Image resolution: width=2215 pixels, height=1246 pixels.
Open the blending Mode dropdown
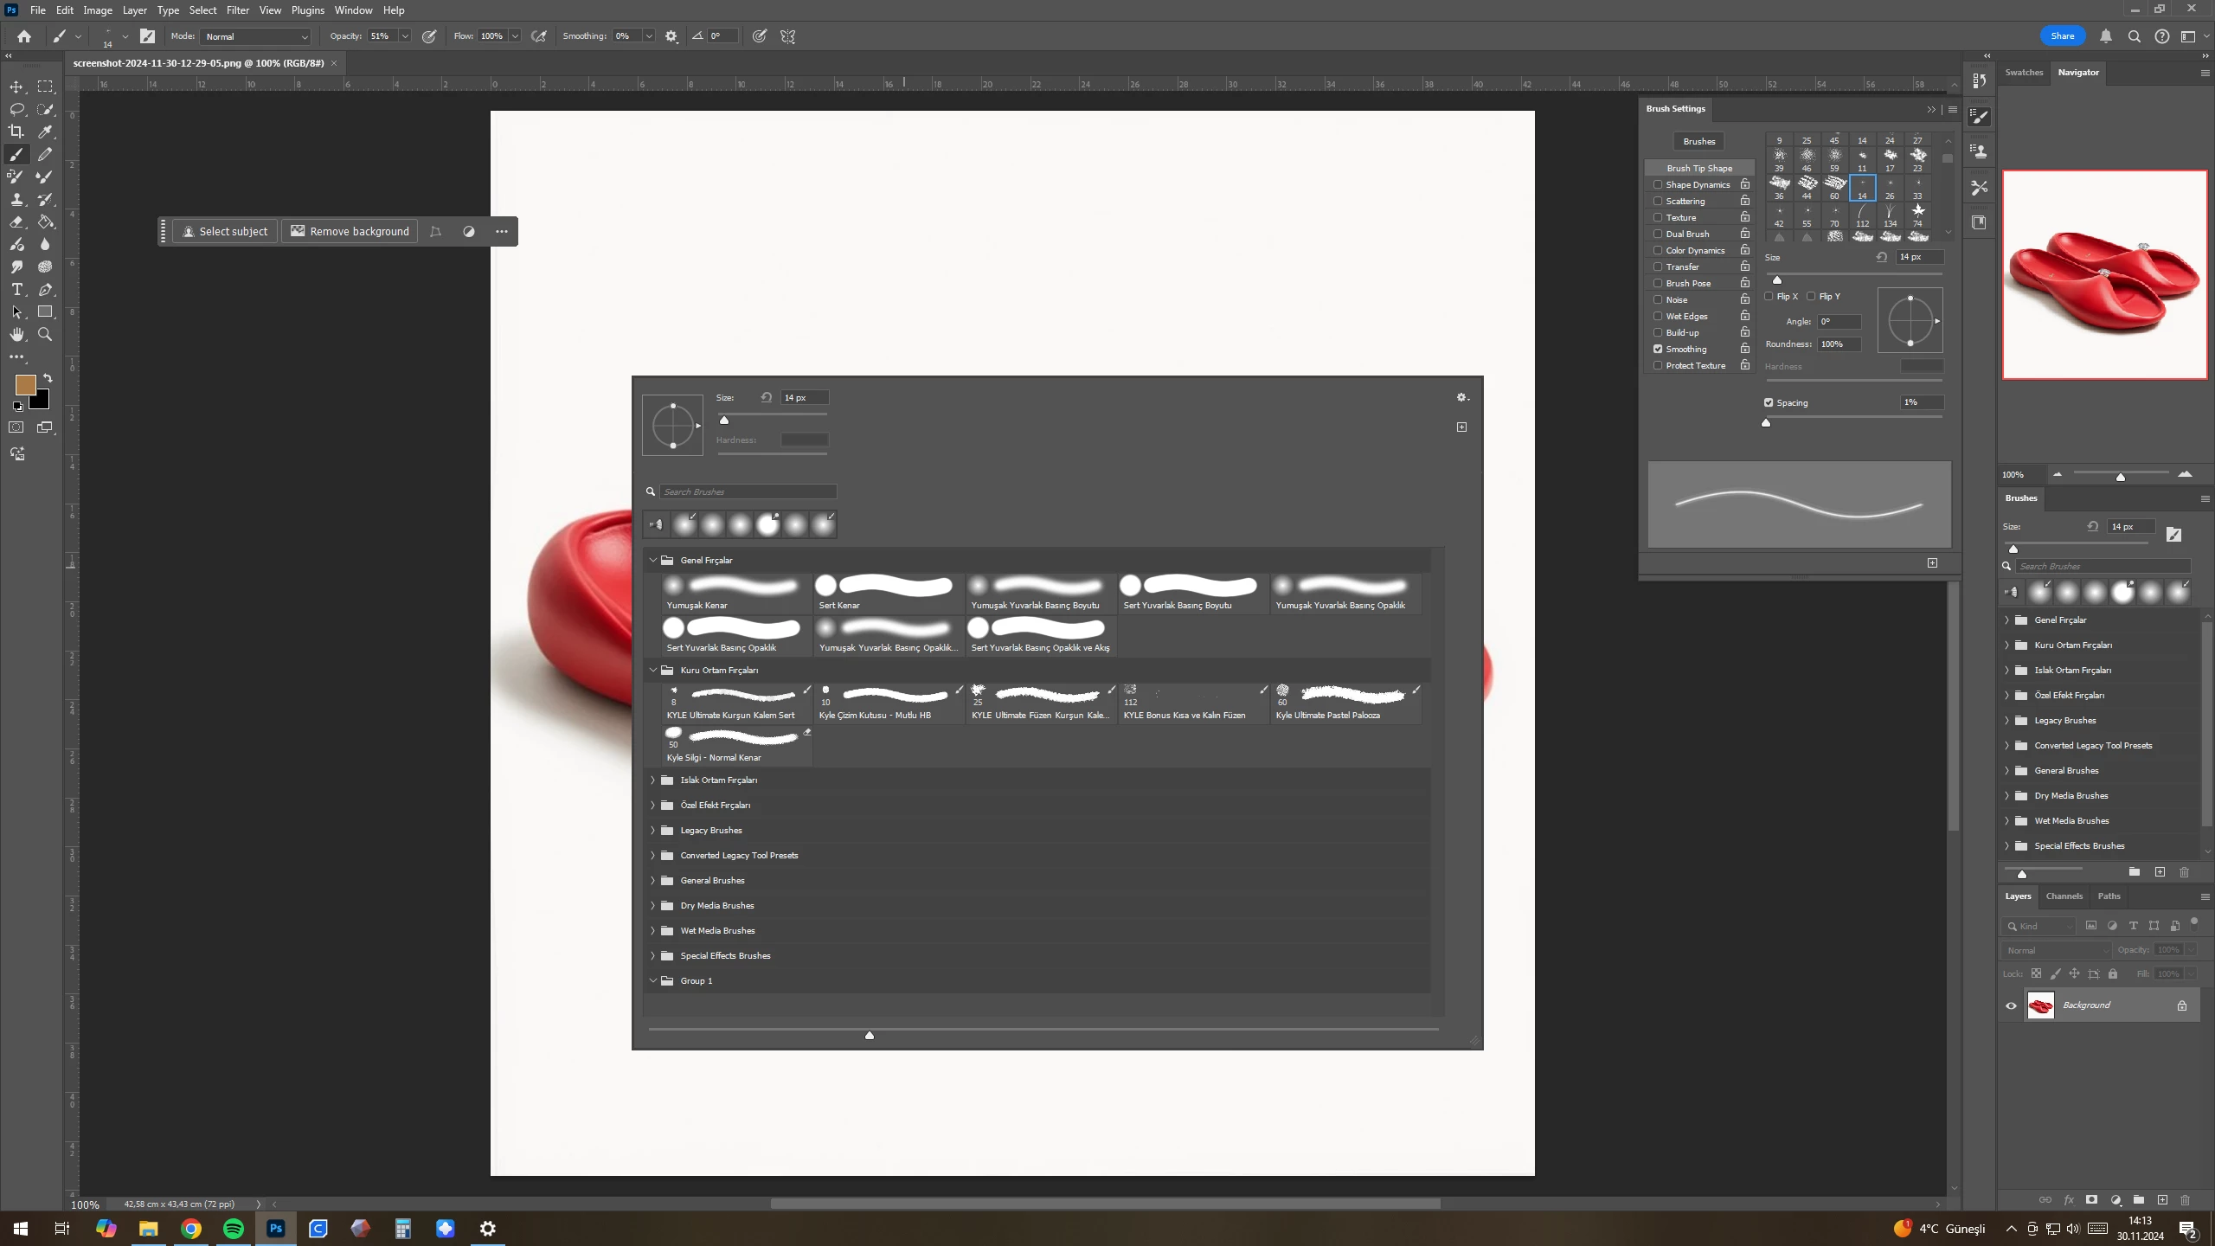click(256, 36)
